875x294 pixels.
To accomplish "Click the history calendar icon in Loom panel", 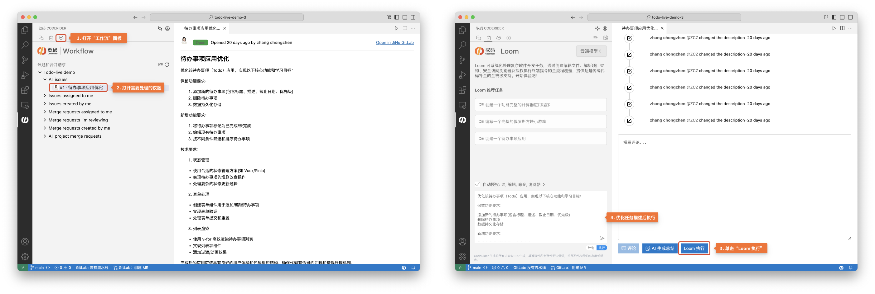I will tap(605, 38).
